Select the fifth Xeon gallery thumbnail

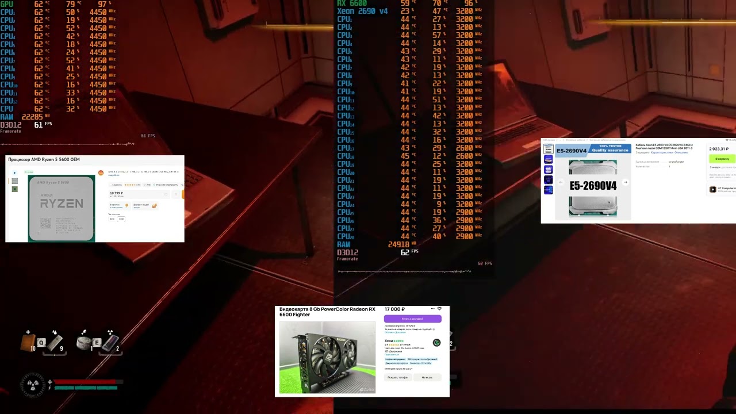coord(548,190)
